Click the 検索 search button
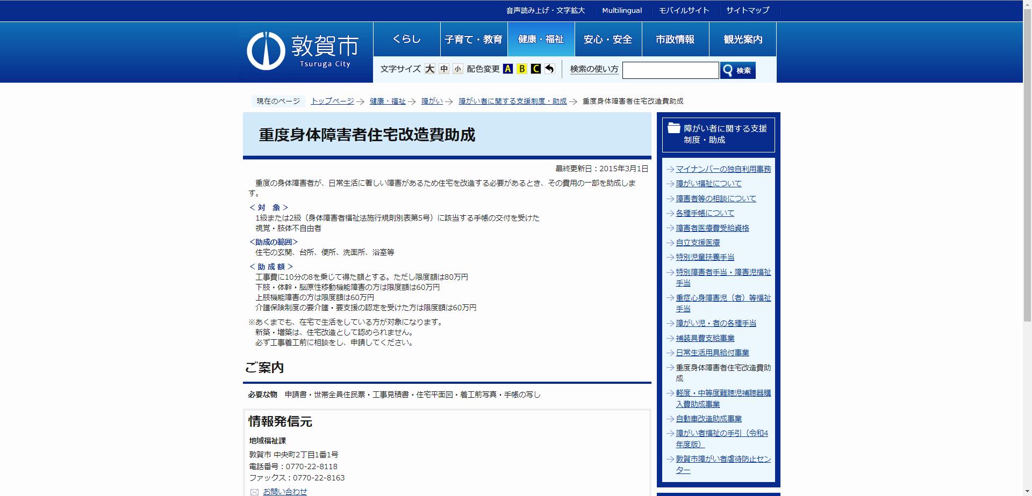The height and width of the screenshot is (496, 1032). pos(738,70)
